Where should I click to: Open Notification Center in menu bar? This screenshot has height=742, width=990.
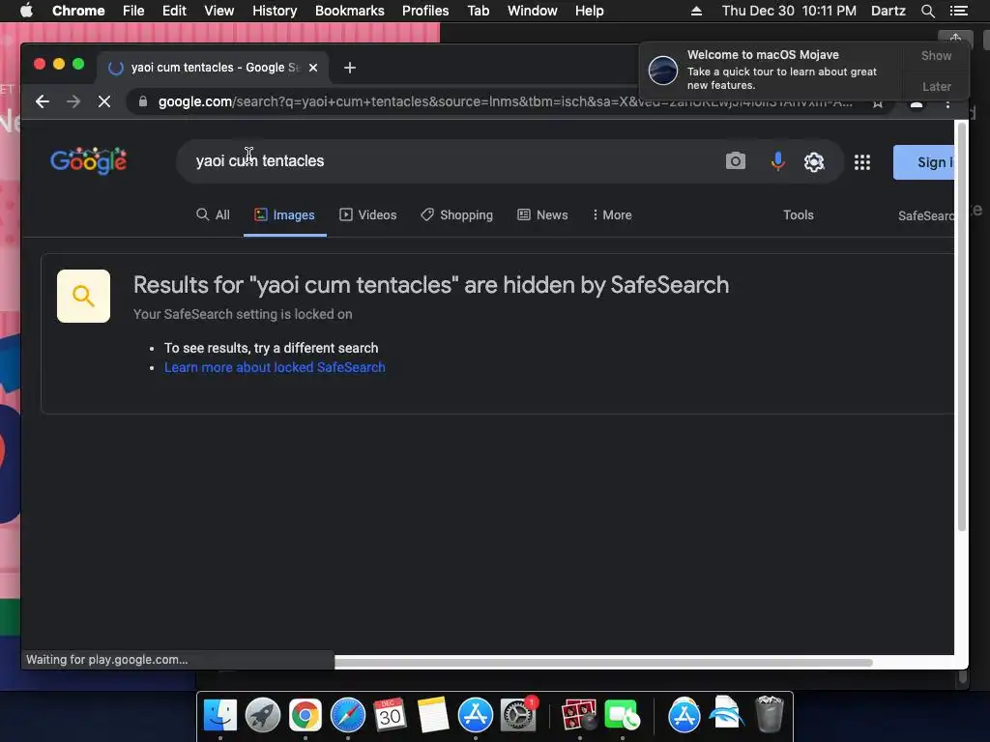coord(958,11)
